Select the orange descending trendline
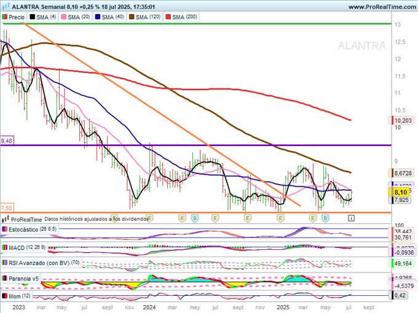This screenshot has height=313, width=418. point(162,114)
